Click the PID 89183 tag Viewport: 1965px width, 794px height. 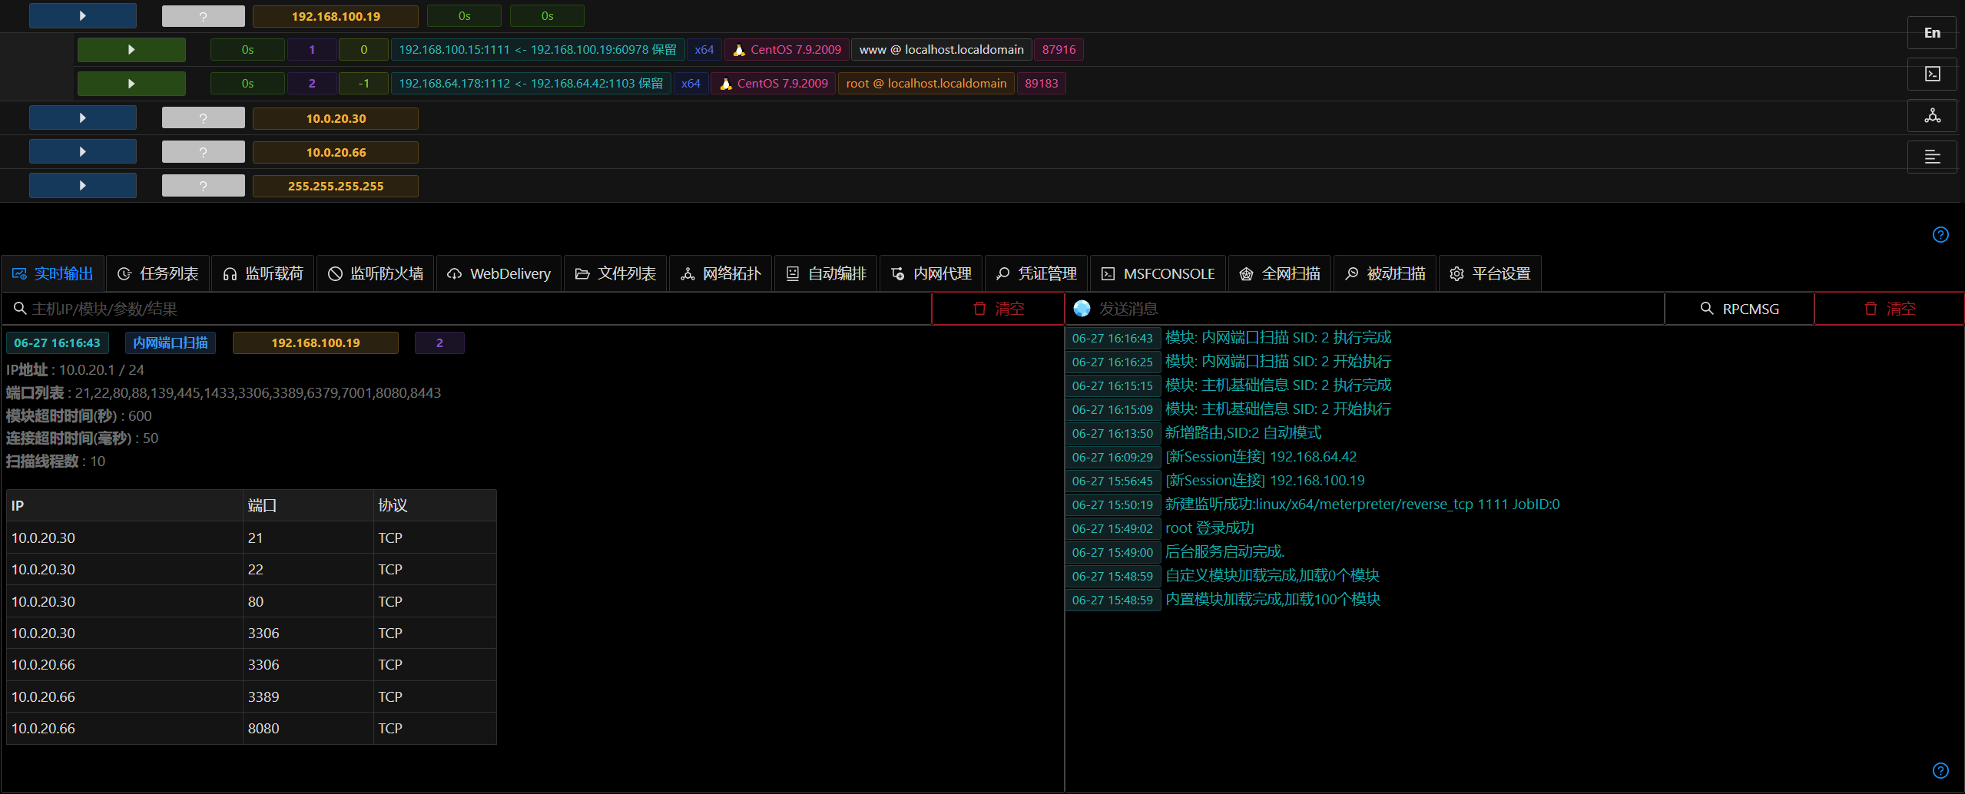pyautogui.click(x=1042, y=84)
